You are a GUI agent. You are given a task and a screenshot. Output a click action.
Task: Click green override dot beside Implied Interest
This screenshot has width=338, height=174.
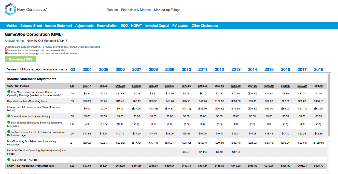(x=9, y=132)
